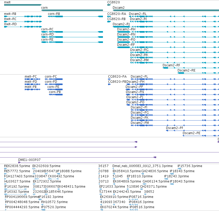The image size is (219, 211).
Task: Click the DME1-003F07 clone label
Action: click(29, 160)
